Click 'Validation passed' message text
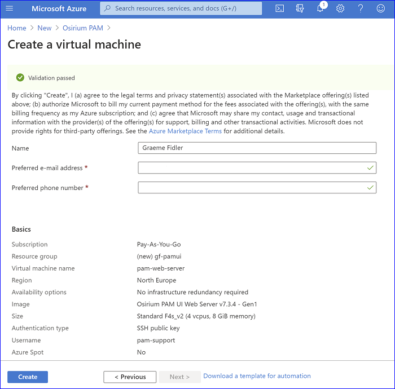This screenshot has height=389, width=395. coord(51,78)
